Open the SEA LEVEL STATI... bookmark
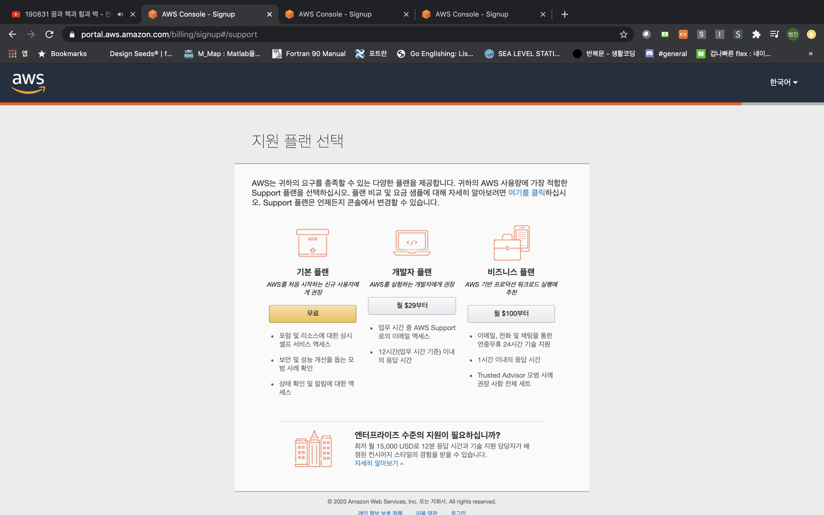The image size is (824, 515). 522,54
